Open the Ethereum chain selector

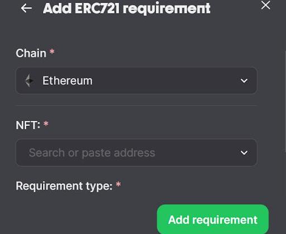pyautogui.click(x=136, y=81)
